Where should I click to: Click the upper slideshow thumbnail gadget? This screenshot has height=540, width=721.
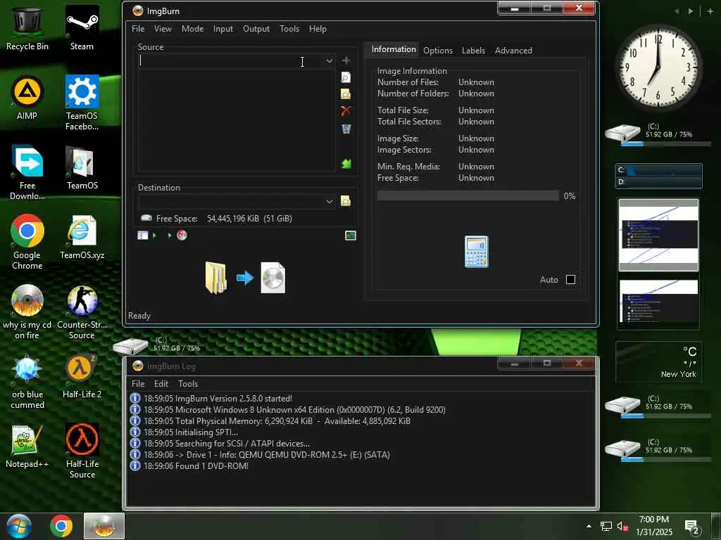click(x=658, y=234)
